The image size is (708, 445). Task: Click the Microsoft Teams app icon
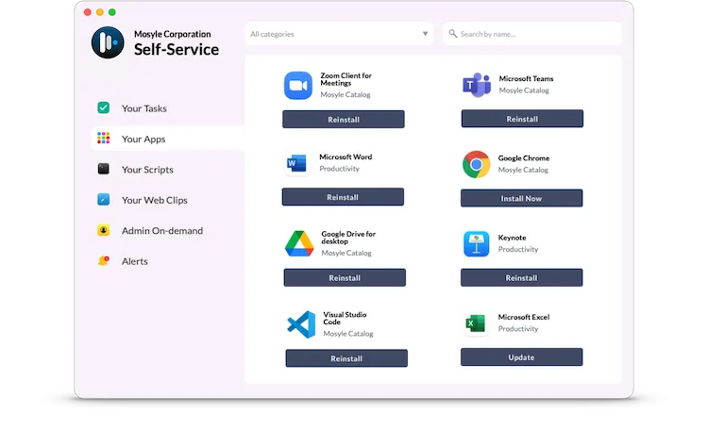click(477, 84)
